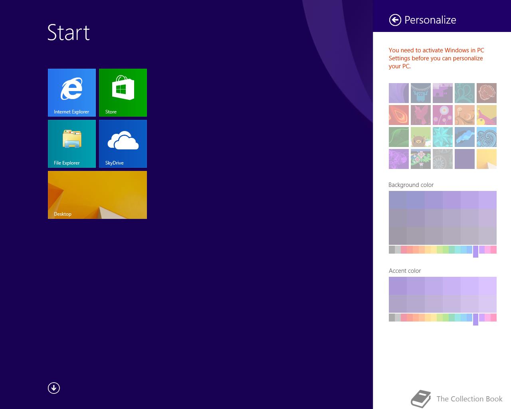Click the Accent color label
The height and width of the screenshot is (409, 511).
point(405,271)
